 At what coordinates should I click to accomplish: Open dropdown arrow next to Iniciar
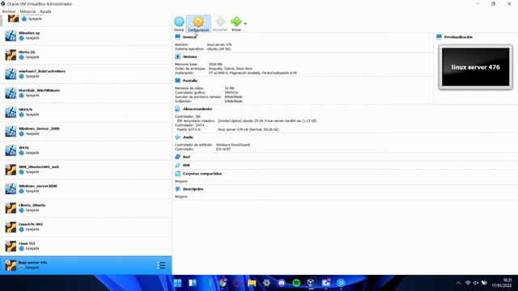pyautogui.click(x=245, y=23)
